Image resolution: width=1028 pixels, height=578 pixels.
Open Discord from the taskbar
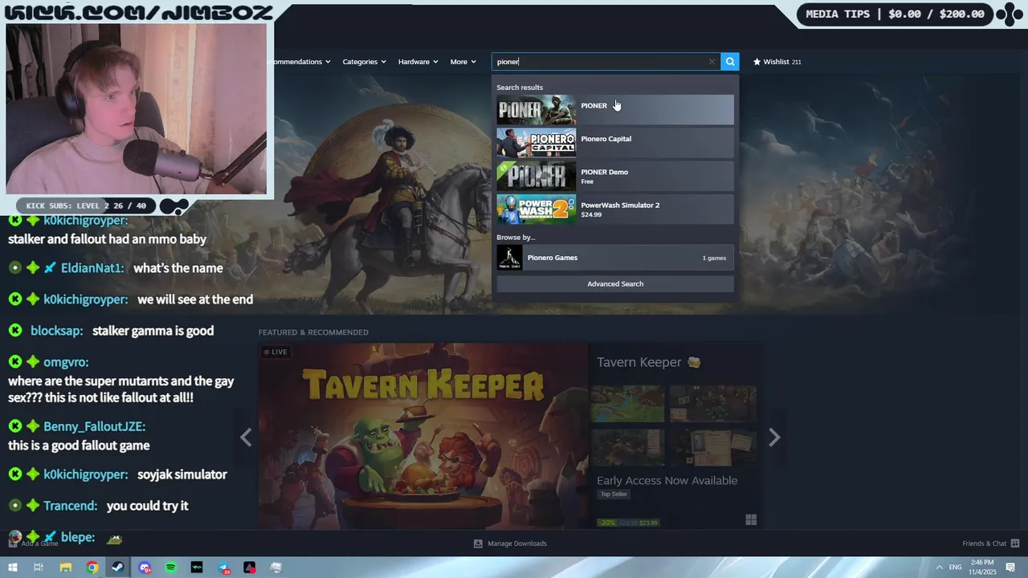point(145,568)
